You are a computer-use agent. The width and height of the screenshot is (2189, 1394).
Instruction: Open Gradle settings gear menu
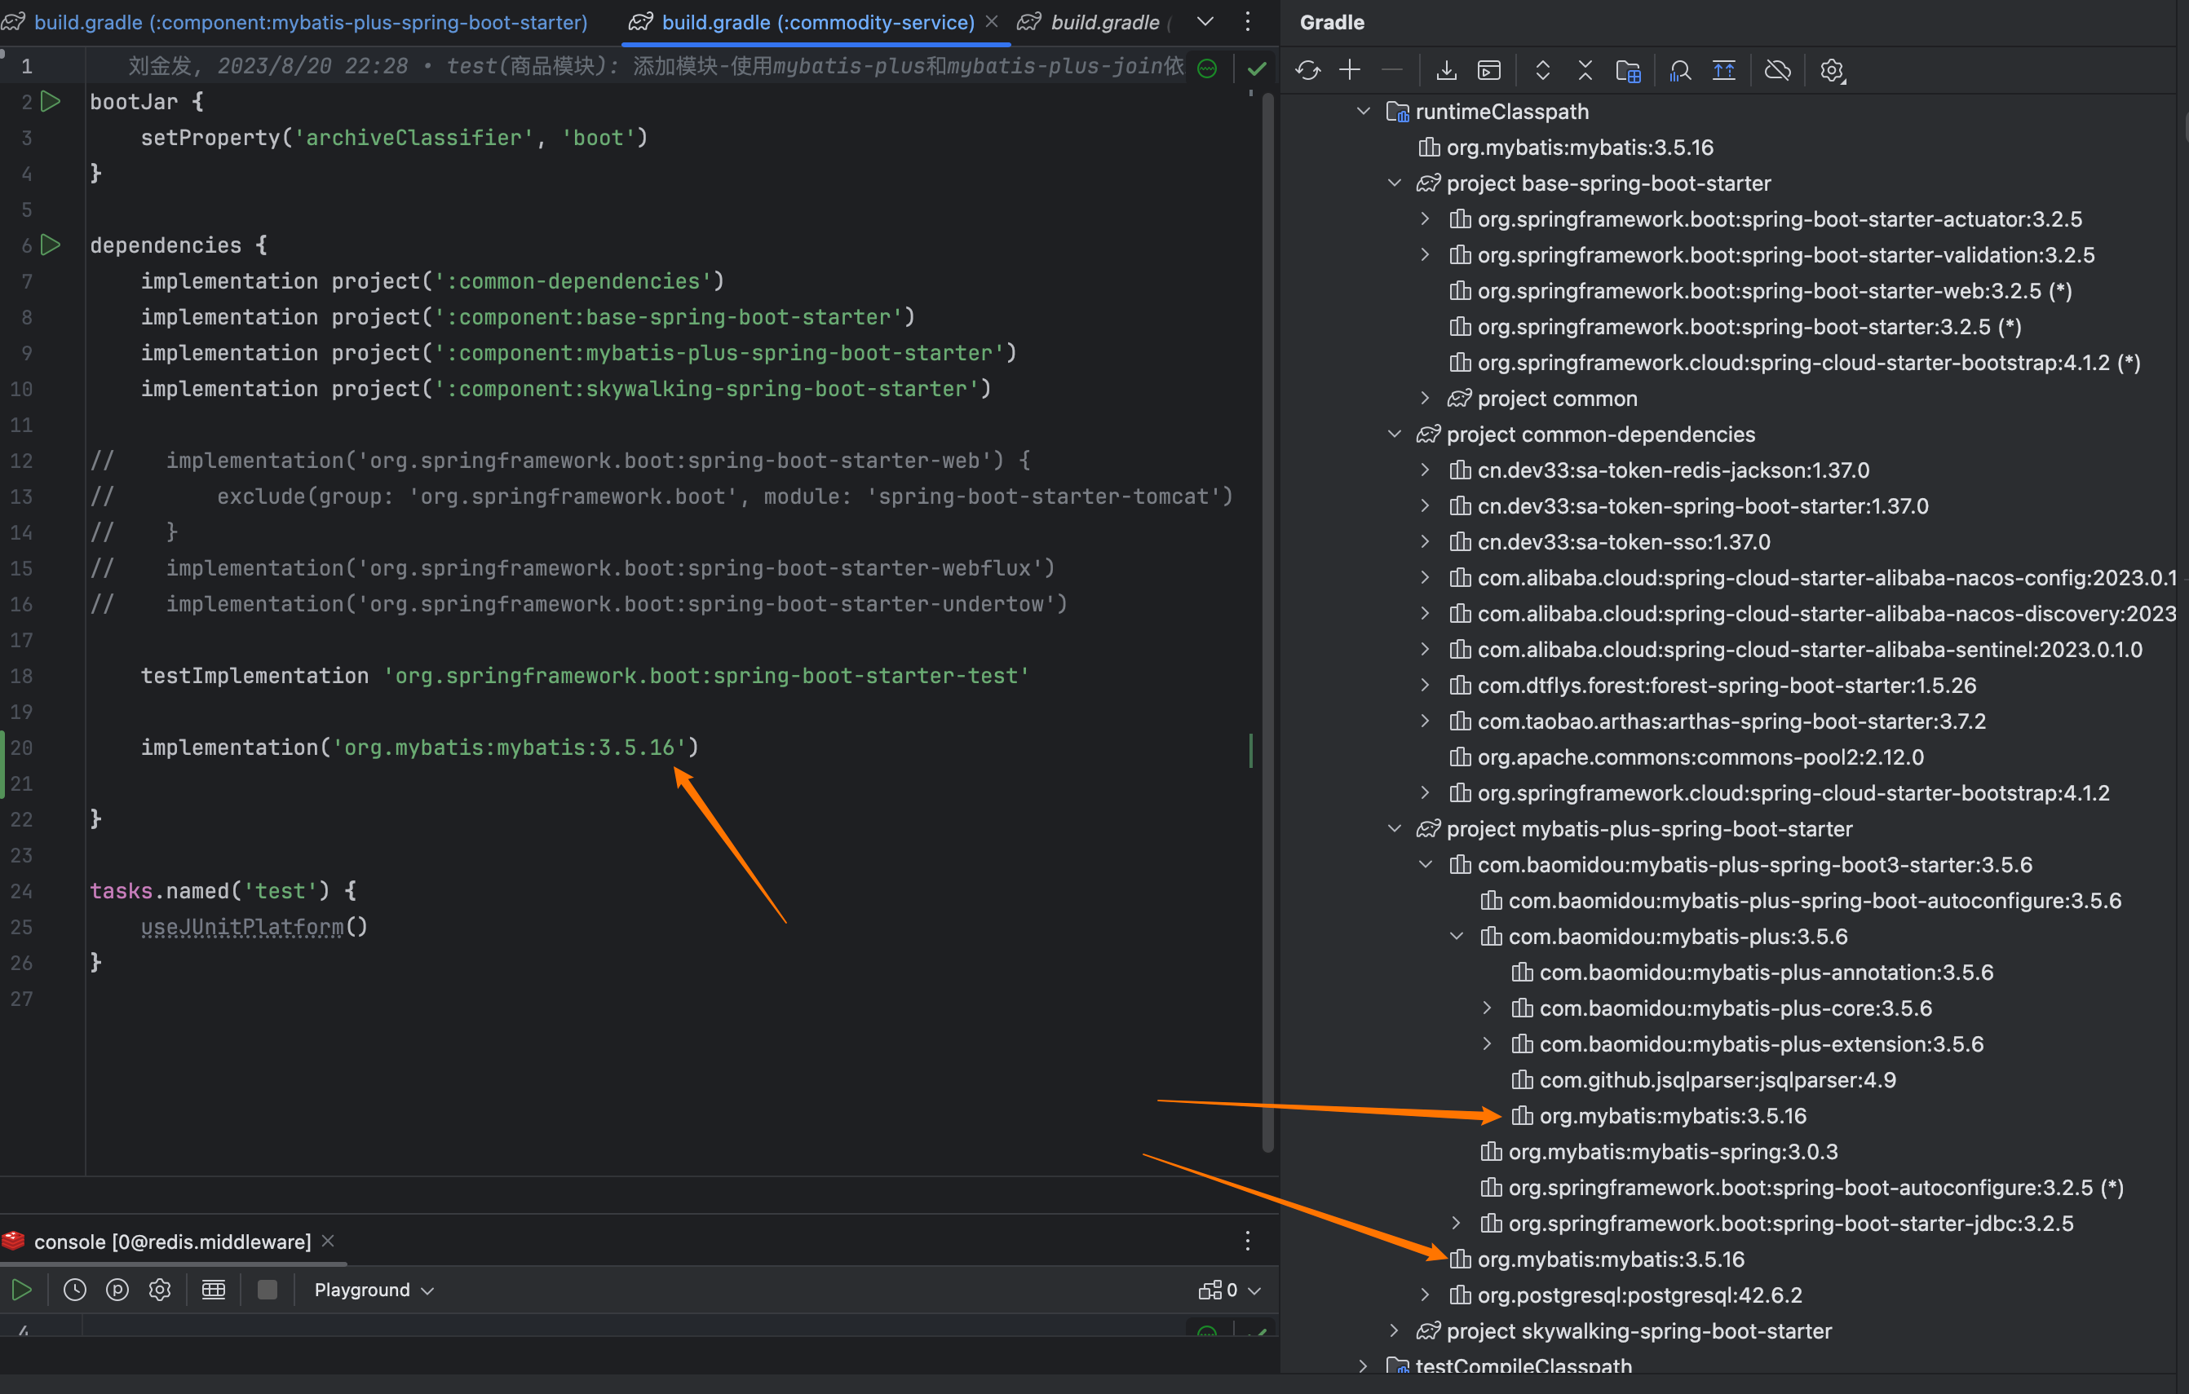1832,69
